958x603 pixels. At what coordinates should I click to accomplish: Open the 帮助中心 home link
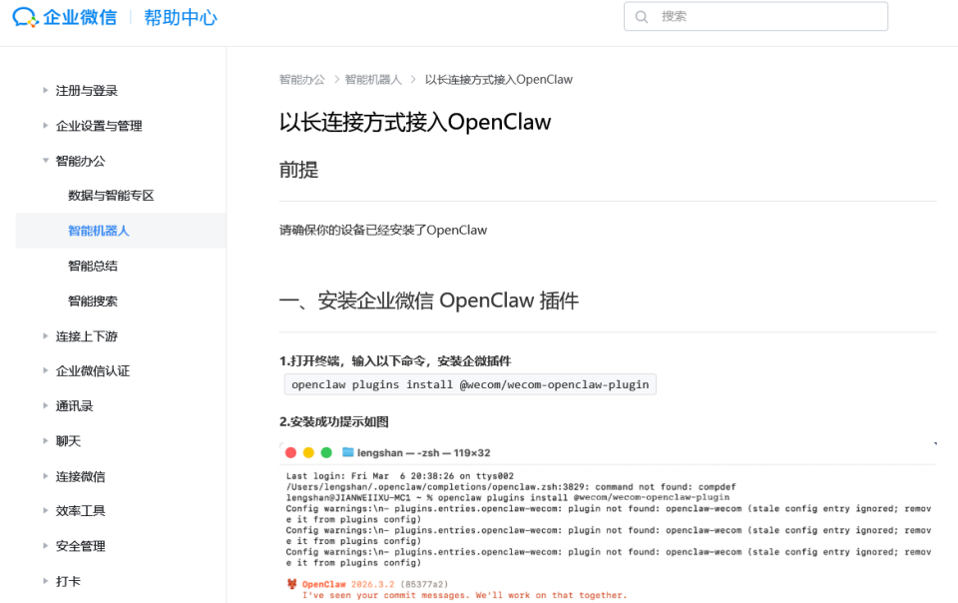tap(181, 17)
